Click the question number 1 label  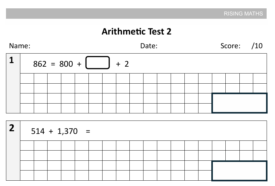(12, 61)
